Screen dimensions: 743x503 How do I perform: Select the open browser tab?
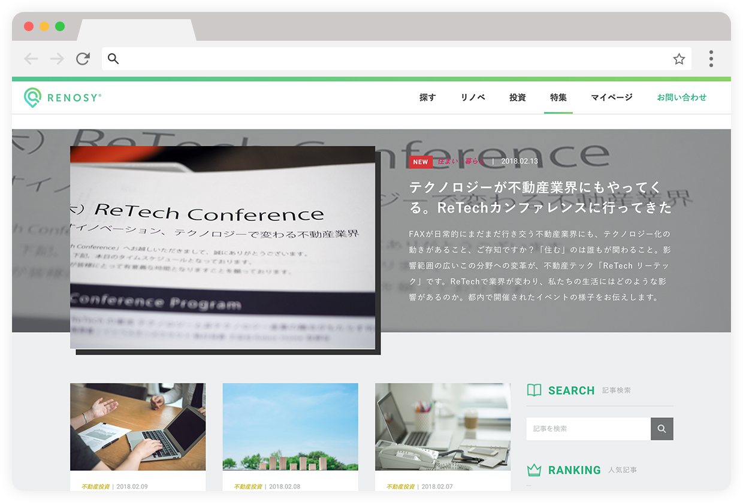[137, 30]
